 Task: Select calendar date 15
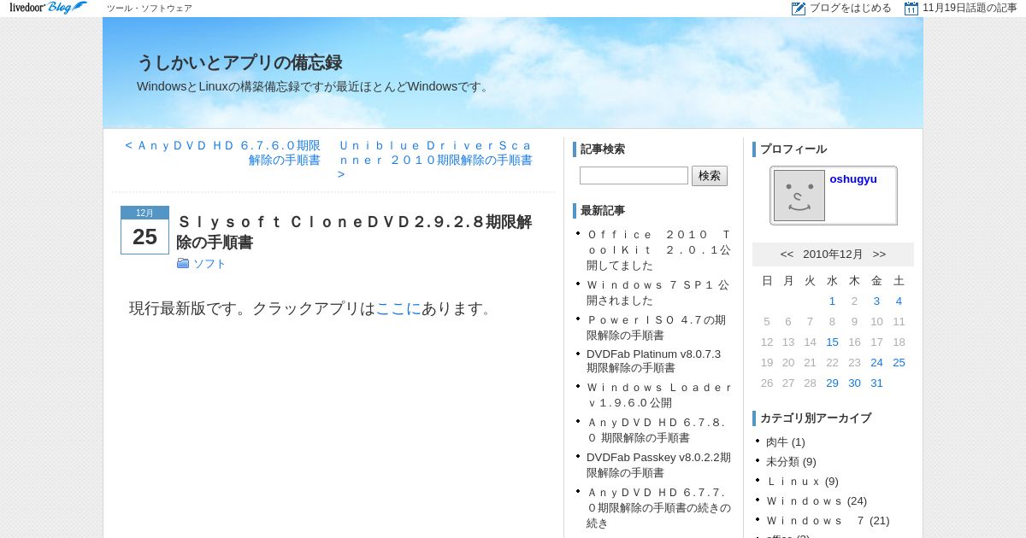pyautogui.click(x=832, y=342)
